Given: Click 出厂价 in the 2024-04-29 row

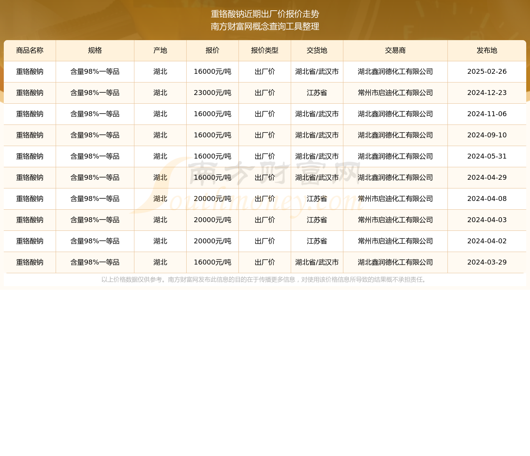Looking at the screenshot, I should tap(265, 178).
